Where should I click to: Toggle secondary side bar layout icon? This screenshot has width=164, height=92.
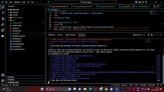point(143,2)
